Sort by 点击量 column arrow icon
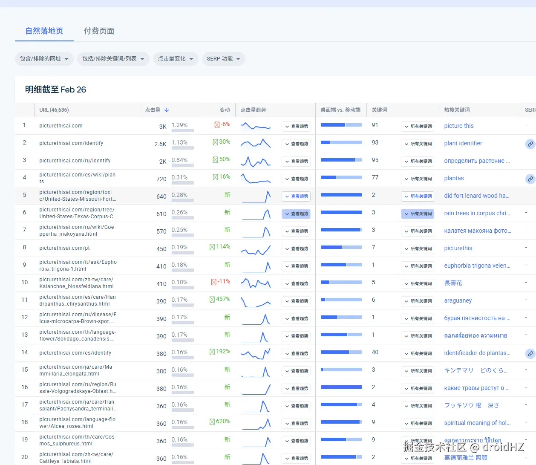The height and width of the screenshot is (465, 536). (167, 110)
